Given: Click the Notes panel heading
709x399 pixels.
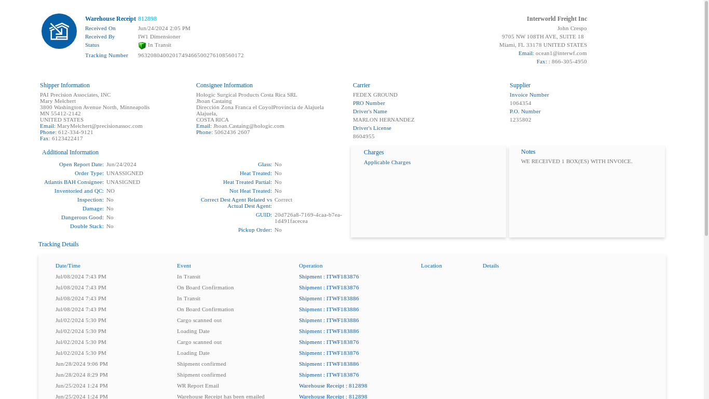Looking at the screenshot, I should (528, 152).
